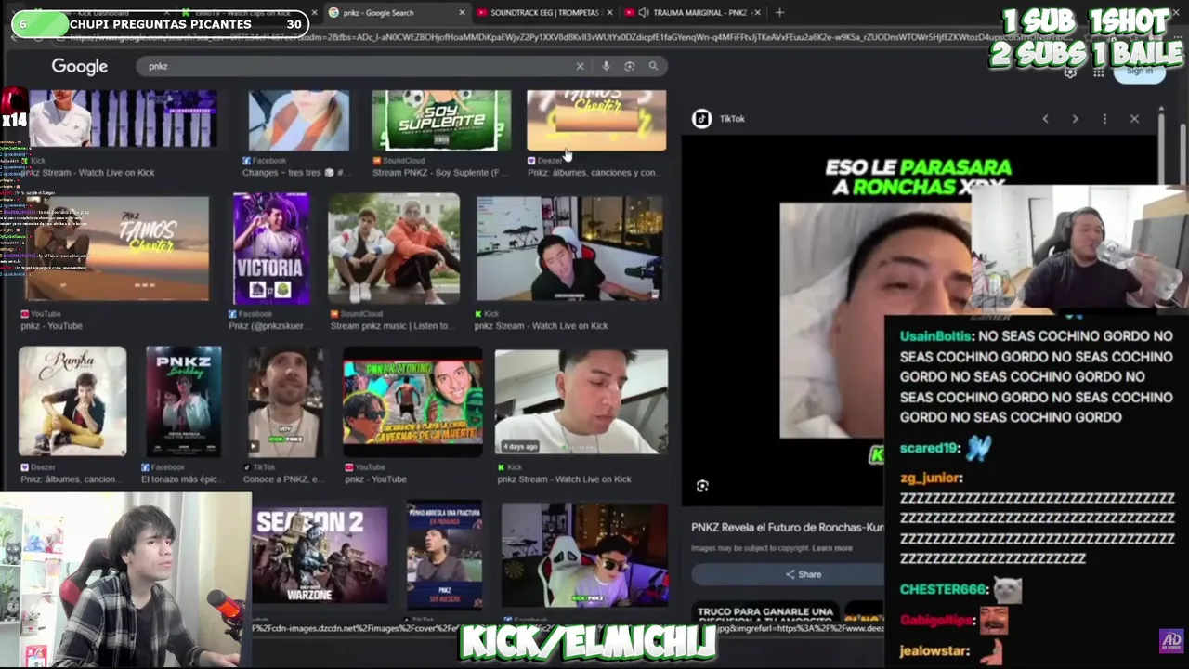Open more options menu in preview panel

tap(1104, 119)
